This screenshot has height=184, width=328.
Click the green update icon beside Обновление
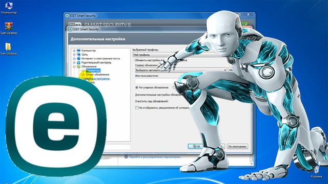78,66
